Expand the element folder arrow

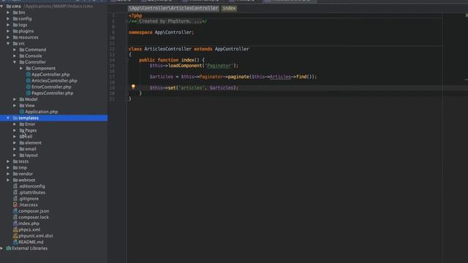(x=15, y=143)
